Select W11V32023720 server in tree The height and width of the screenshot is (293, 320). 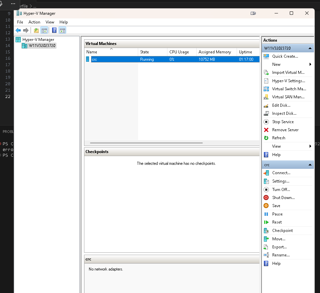point(42,46)
